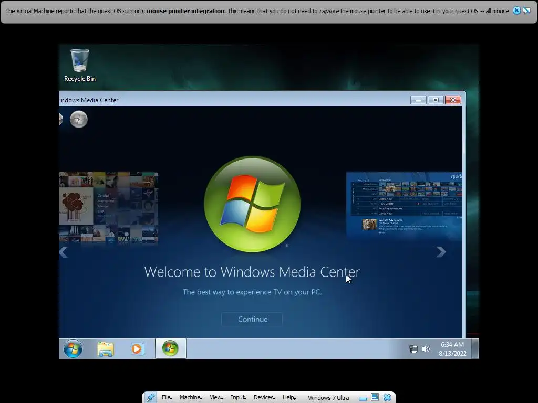This screenshot has width=538, height=403.
Task: Launch Windows Media Player from taskbar
Action: (137, 349)
